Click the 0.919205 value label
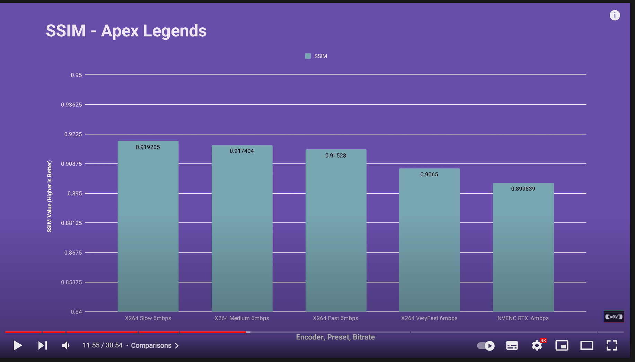Screen dimensions: 635x362 pyautogui.click(x=148, y=147)
